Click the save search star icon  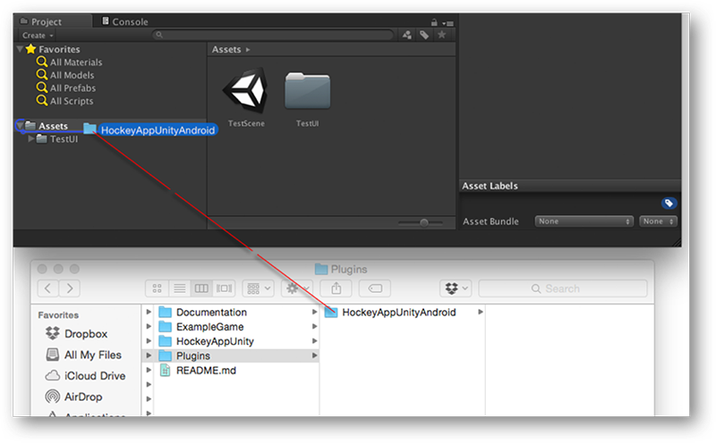[x=441, y=35]
